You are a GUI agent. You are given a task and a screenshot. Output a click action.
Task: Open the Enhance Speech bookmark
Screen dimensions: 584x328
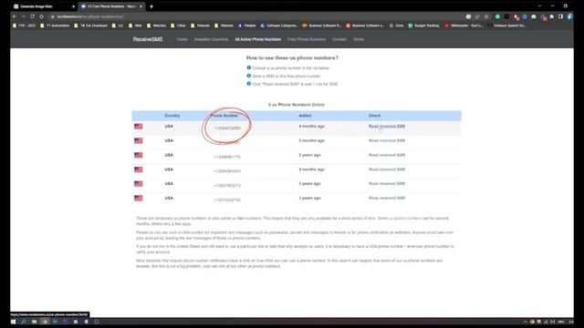(x=506, y=26)
